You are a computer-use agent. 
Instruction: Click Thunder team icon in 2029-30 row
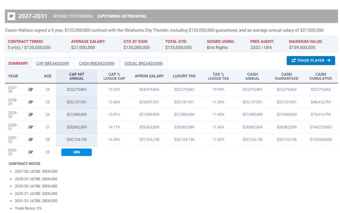30,115
